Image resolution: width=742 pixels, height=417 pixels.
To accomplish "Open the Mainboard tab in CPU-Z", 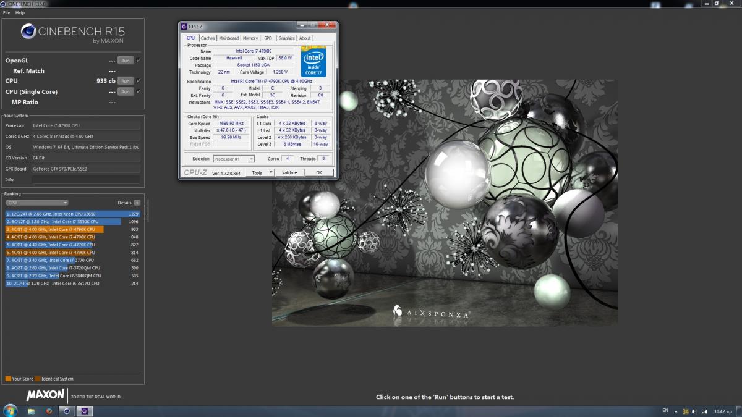I will pyautogui.click(x=229, y=38).
